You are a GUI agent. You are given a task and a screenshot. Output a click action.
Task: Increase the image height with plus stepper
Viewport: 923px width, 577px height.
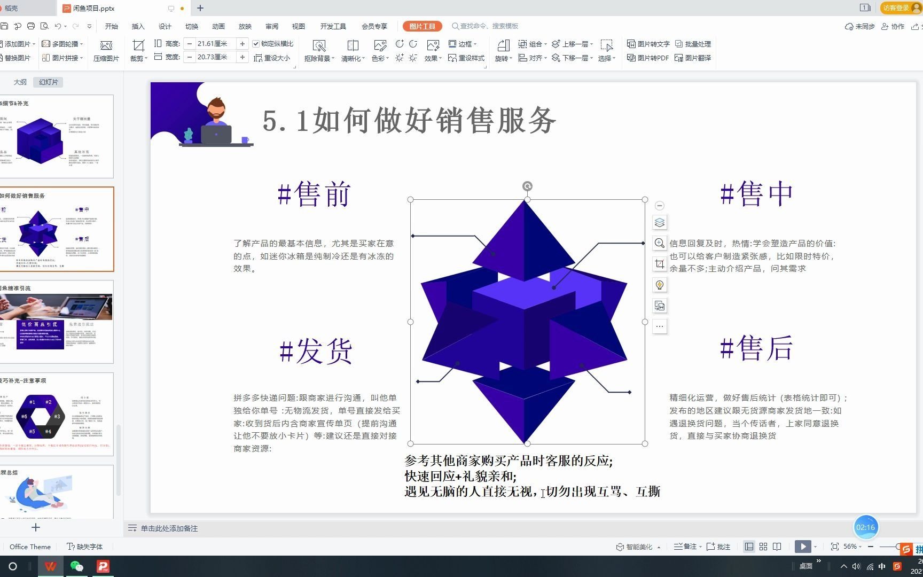point(243,44)
